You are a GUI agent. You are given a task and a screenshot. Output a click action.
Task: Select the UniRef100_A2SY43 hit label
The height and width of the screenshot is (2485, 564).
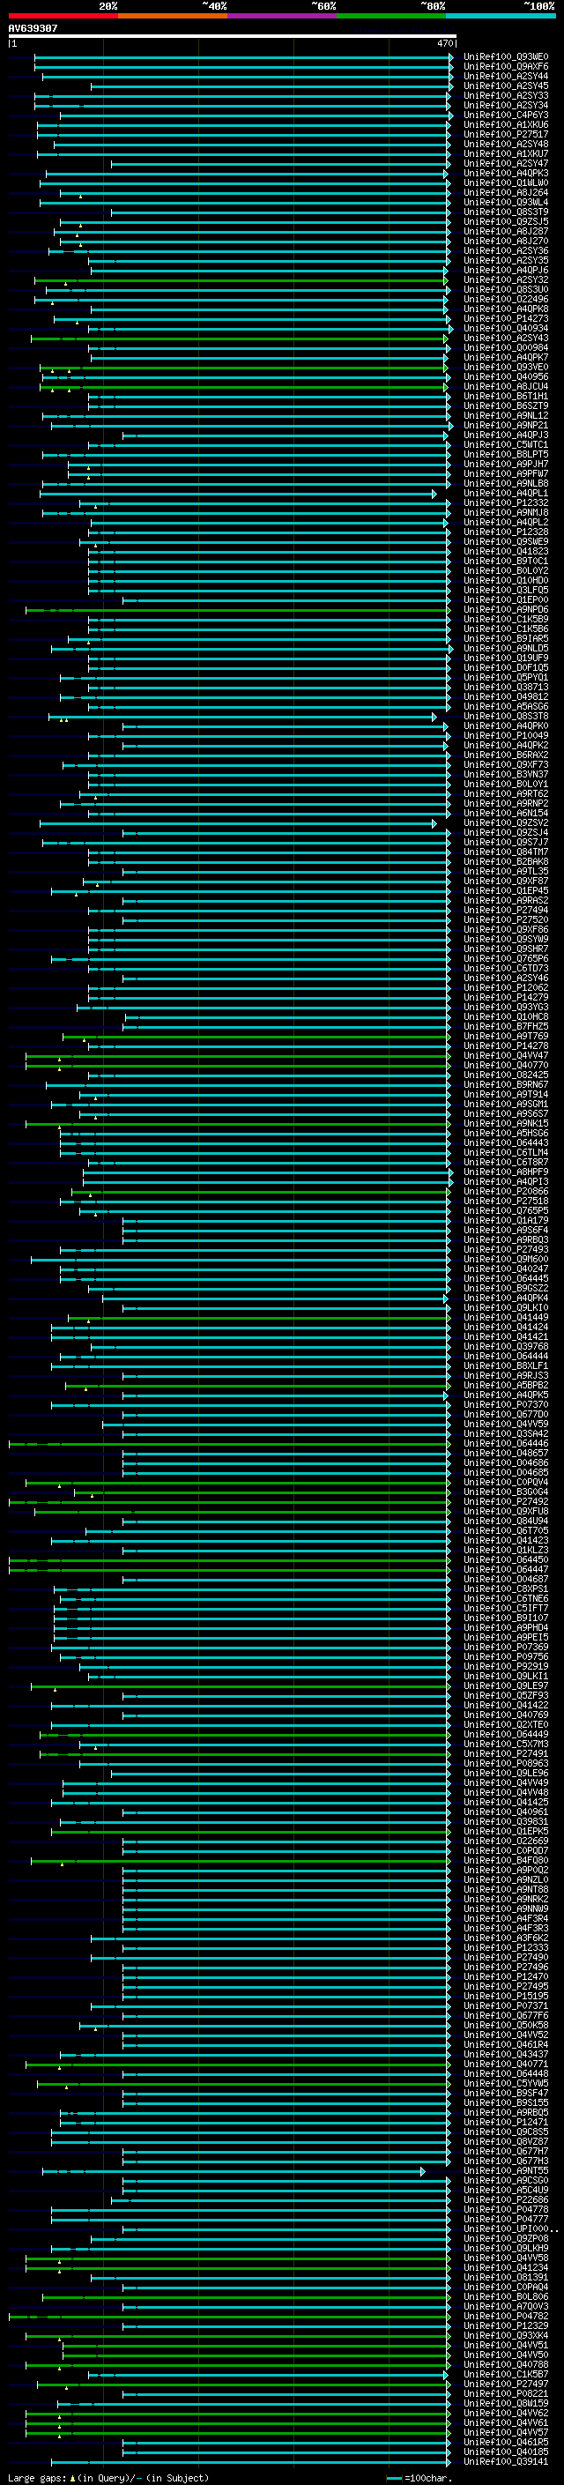[506, 338]
